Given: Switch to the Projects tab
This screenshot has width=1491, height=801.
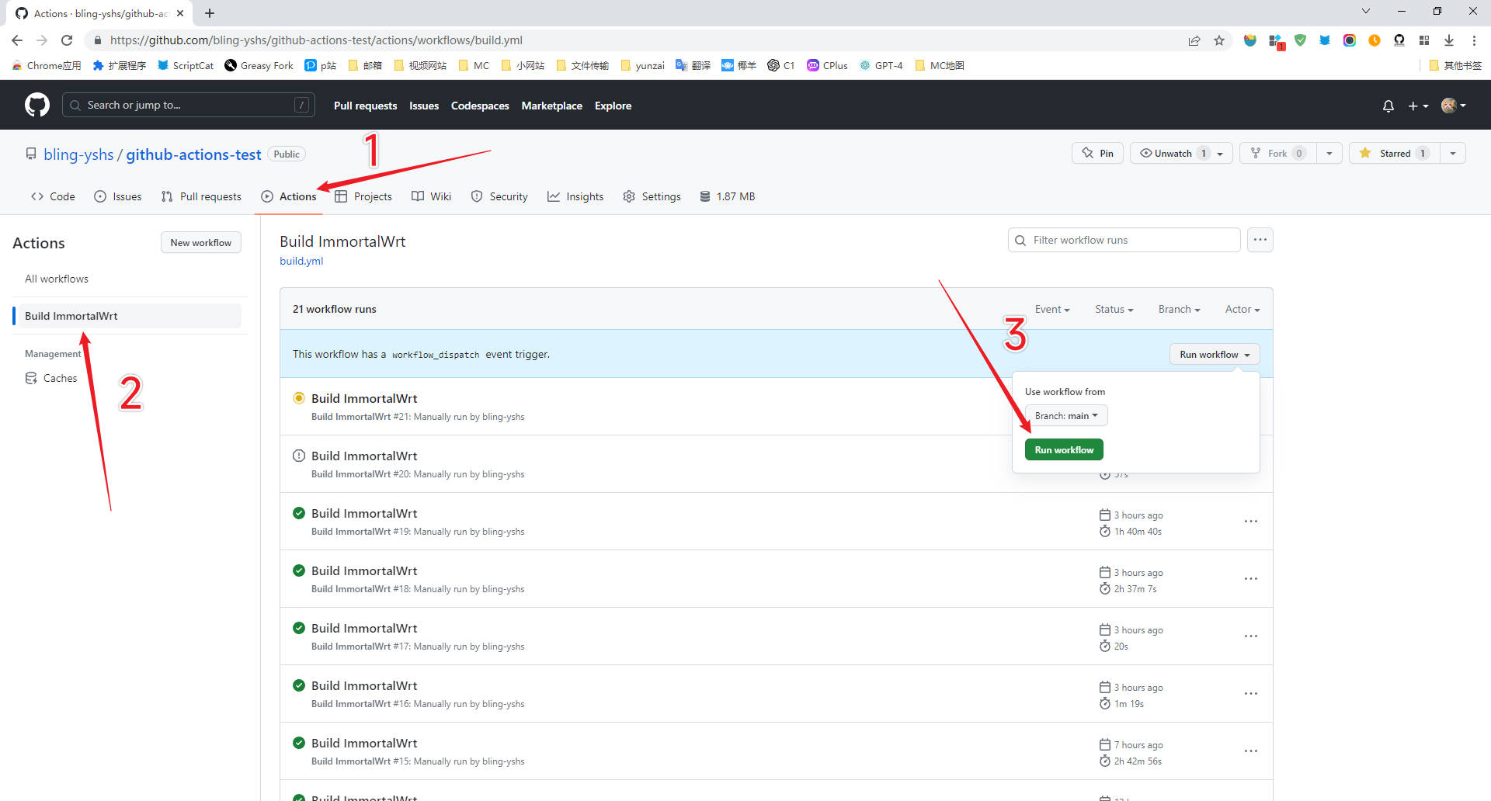Looking at the screenshot, I should click(363, 196).
